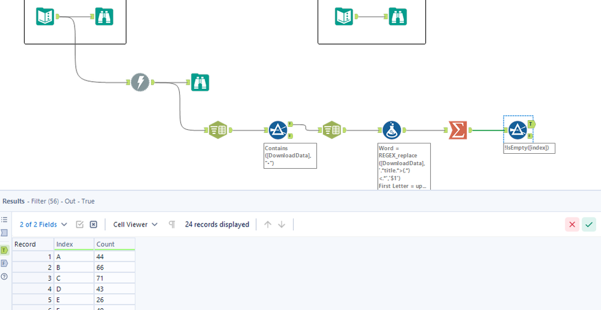Click Index cell containing A

tap(74, 257)
